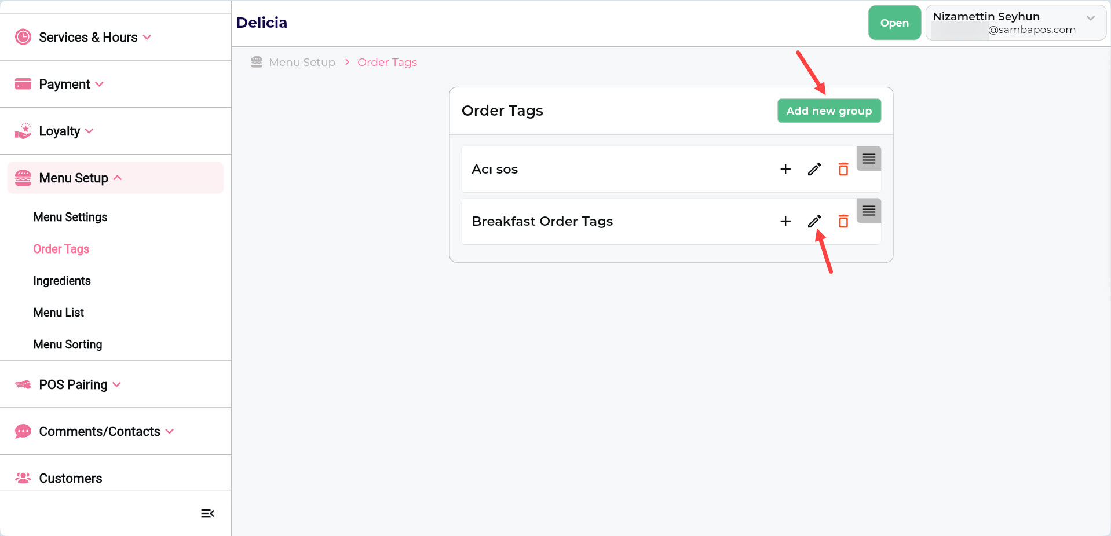
Task: Delete the Acı sos group
Action: click(843, 169)
